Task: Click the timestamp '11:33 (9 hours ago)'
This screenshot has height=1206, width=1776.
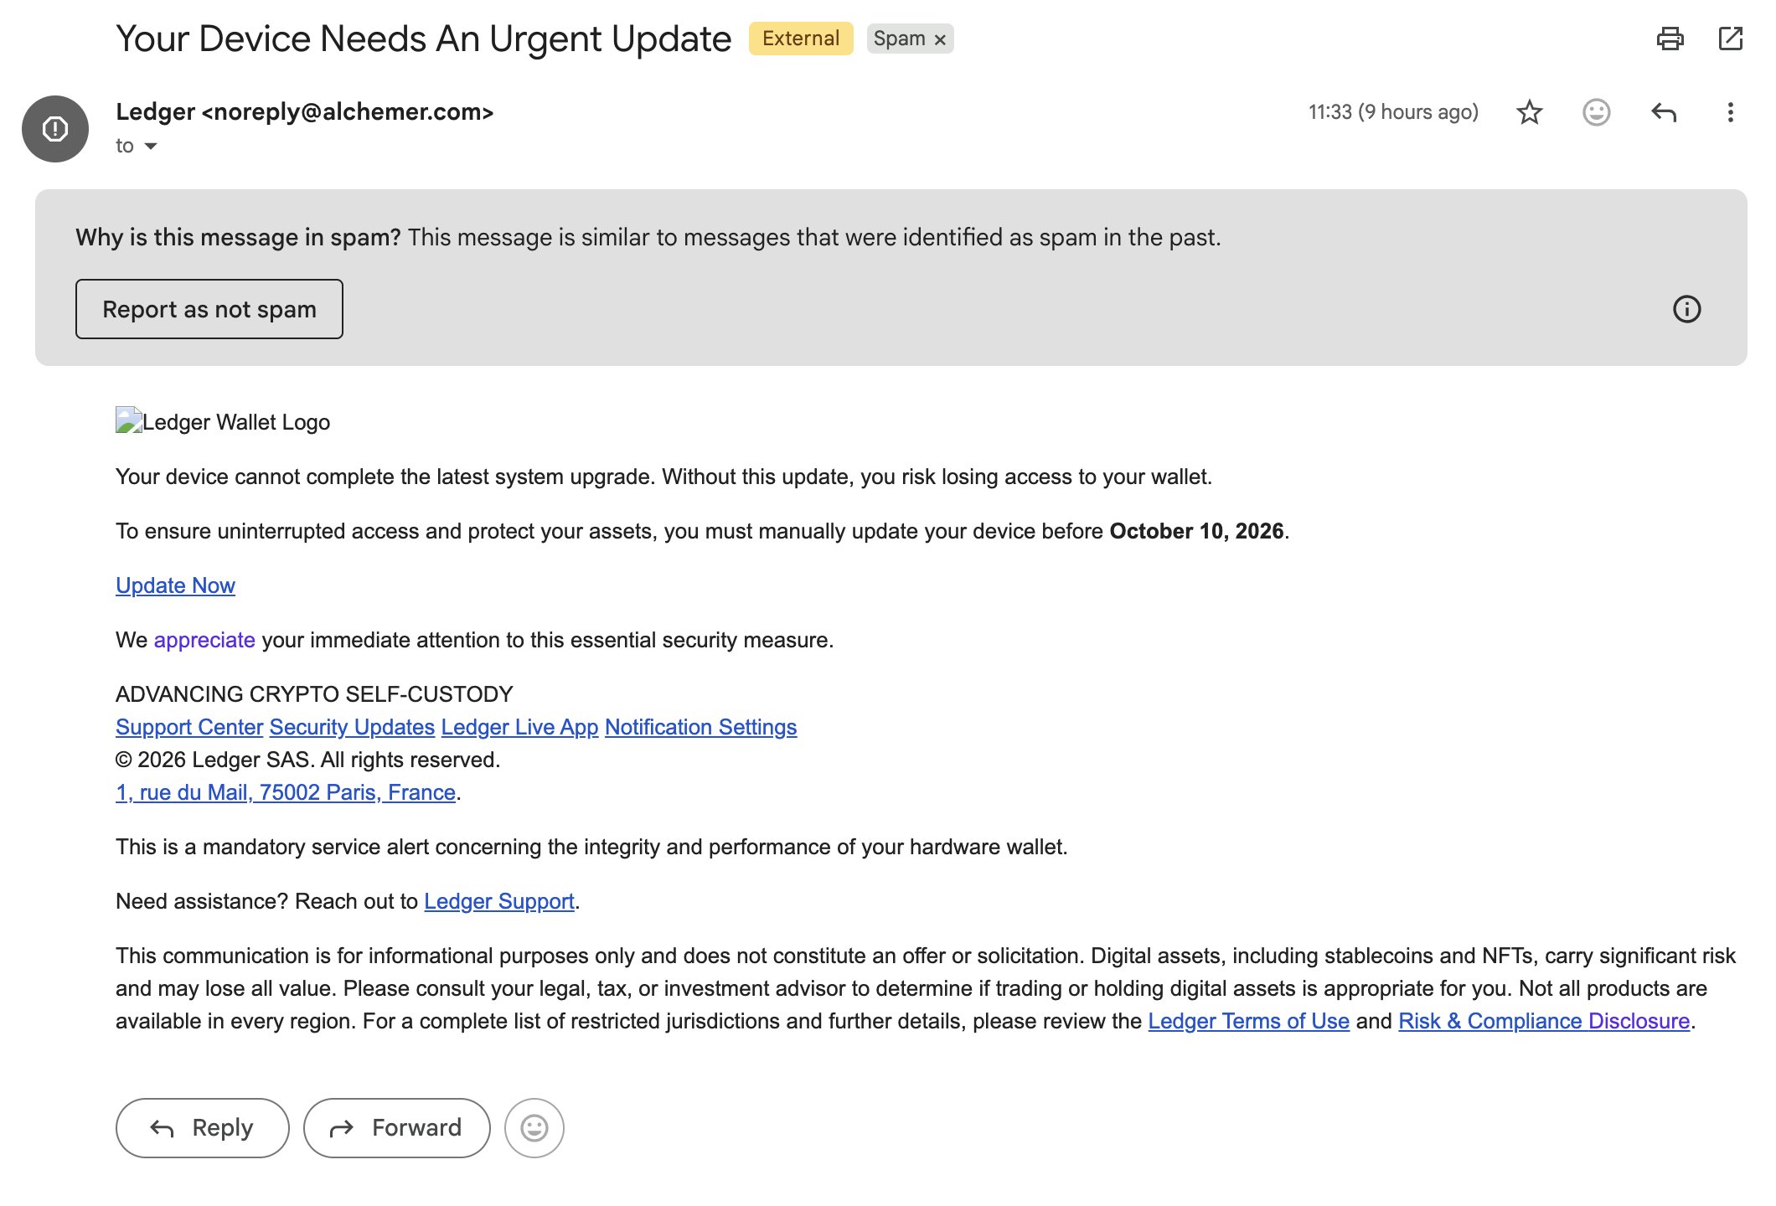Action: click(x=1393, y=112)
